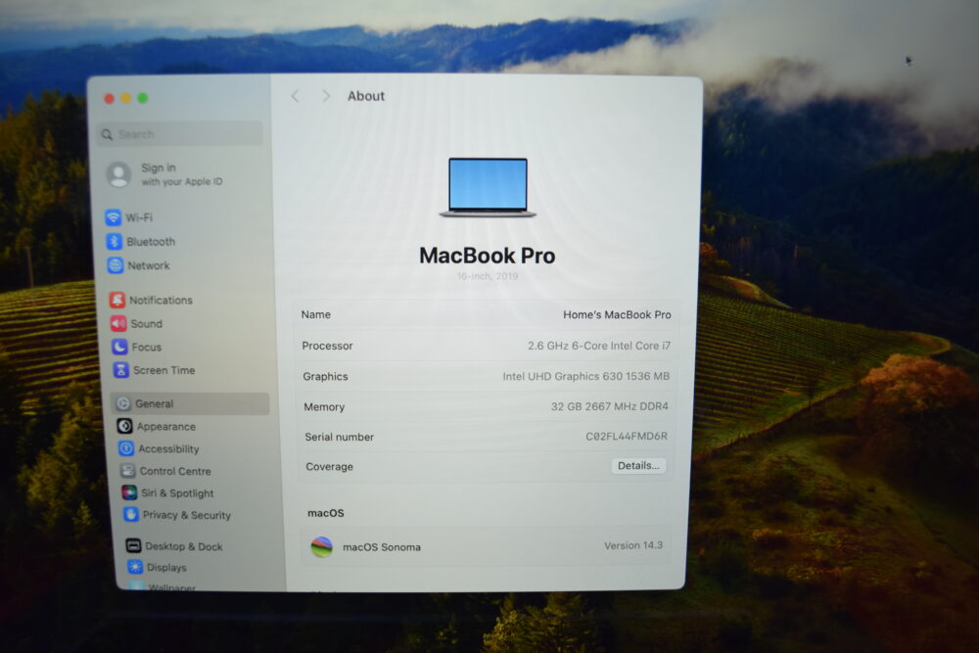Click the macOS Sonoma icon
This screenshot has width=979, height=653.
click(321, 547)
